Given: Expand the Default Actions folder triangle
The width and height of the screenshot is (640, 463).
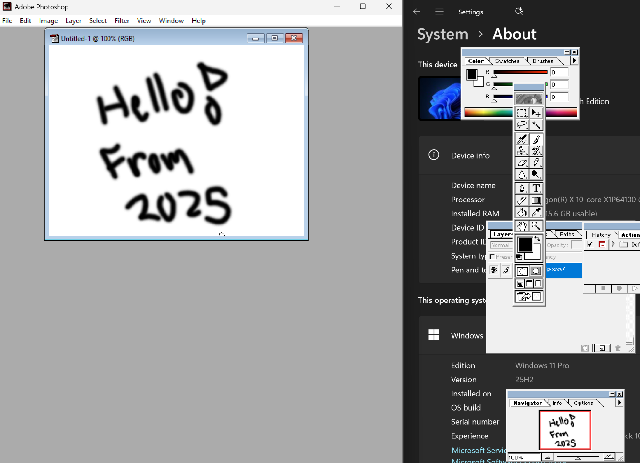Looking at the screenshot, I should (613, 245).
